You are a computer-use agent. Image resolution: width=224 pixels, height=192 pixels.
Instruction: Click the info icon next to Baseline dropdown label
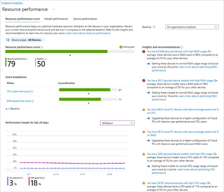pyautogui.click(x=154, y=27)
